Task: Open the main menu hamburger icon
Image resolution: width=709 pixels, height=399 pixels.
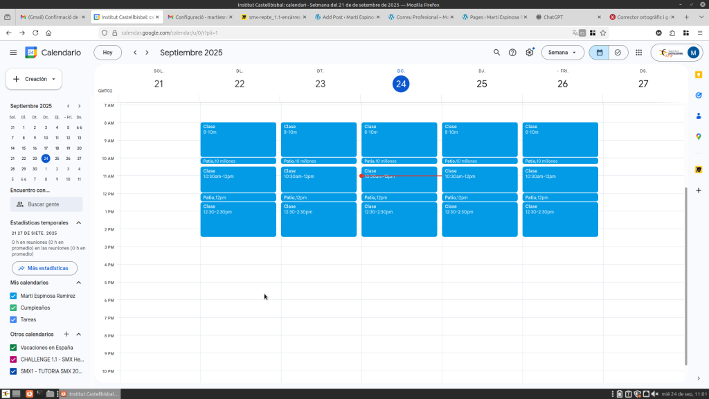Action: [x=13, y=53]
